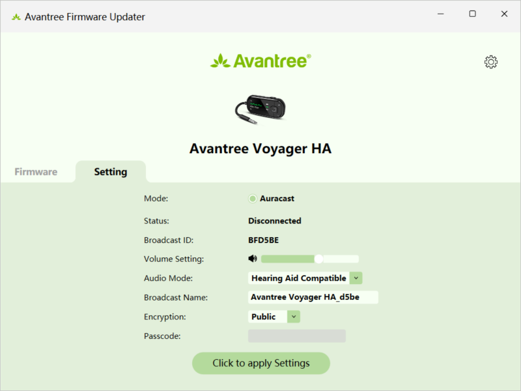Screen dimensions: 521x391
Task: Switch to the Firmware tab
Action: point(36,172)
